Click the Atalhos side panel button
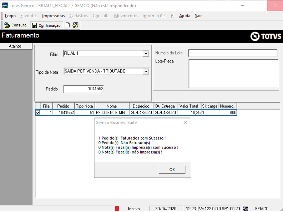This screenshot has width=283, height=212. (16, 46)
